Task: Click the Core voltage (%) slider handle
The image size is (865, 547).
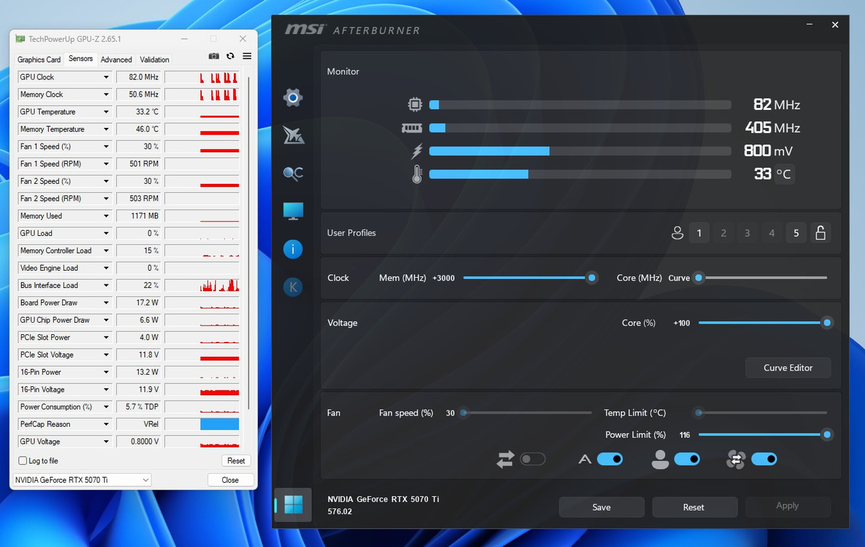Action: coord(827,323)
